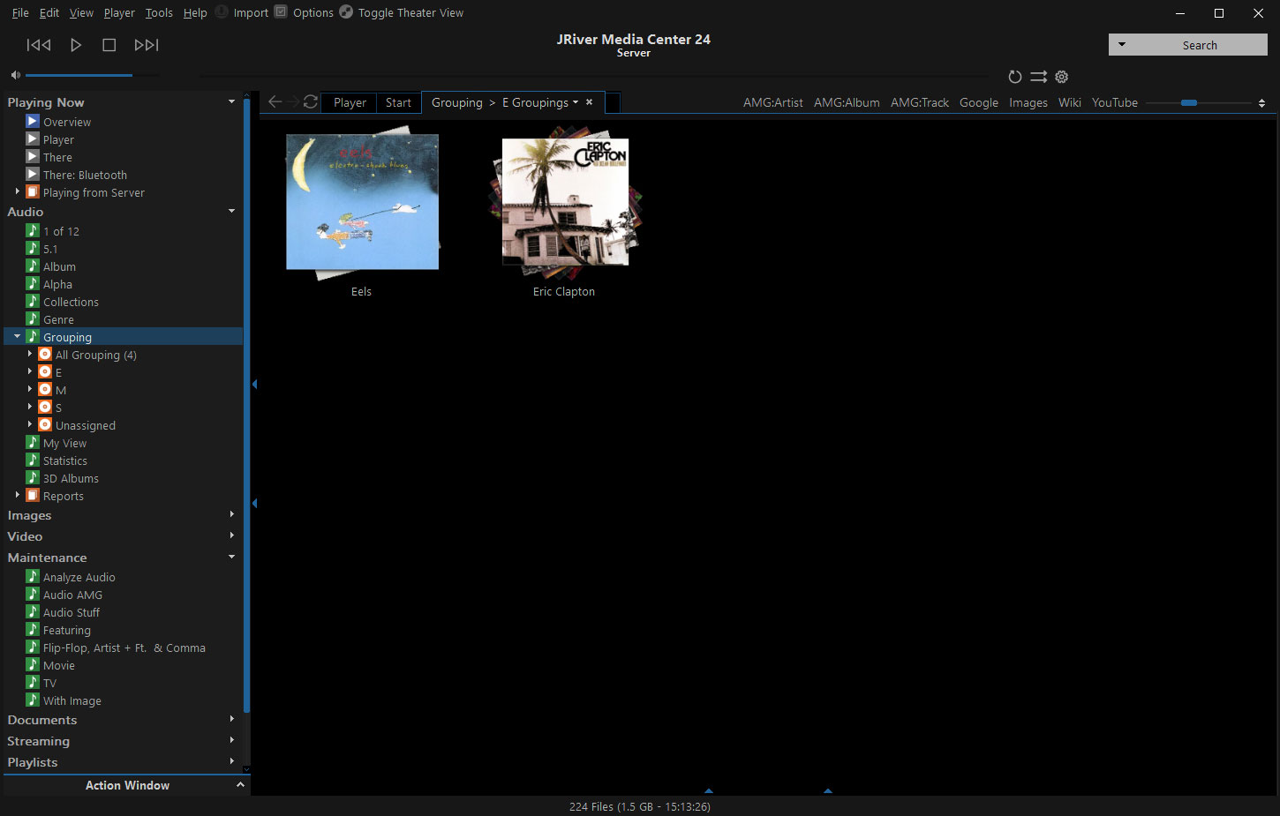Toggle the Action Window panel
1280x816 pixels.
[127, 785]
